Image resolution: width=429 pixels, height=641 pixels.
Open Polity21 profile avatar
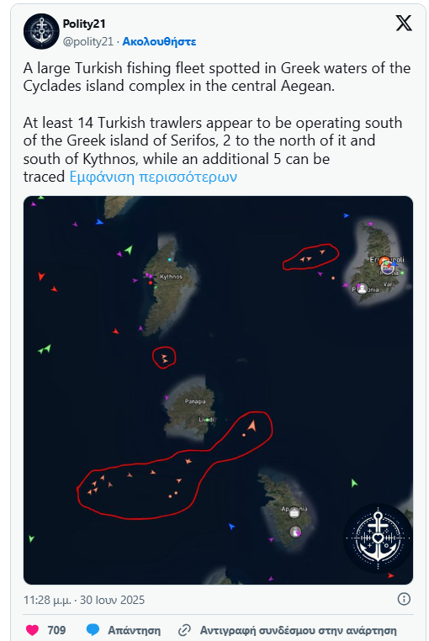(41, 31)
